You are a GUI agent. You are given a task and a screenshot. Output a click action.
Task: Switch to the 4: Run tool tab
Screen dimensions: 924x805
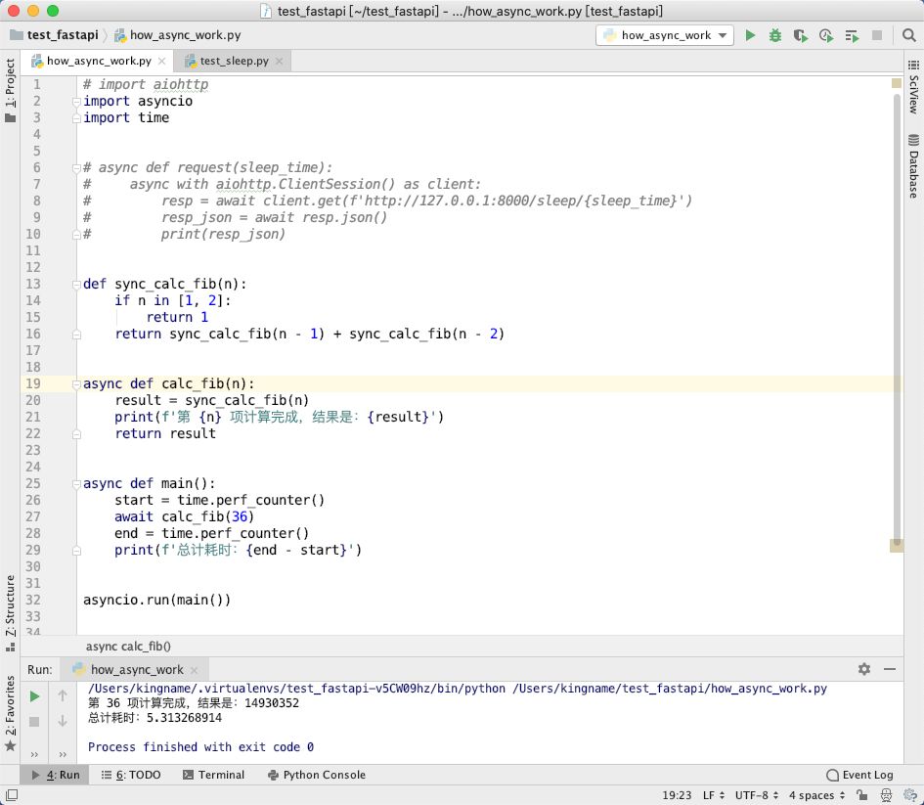click(x=56, y=775)
